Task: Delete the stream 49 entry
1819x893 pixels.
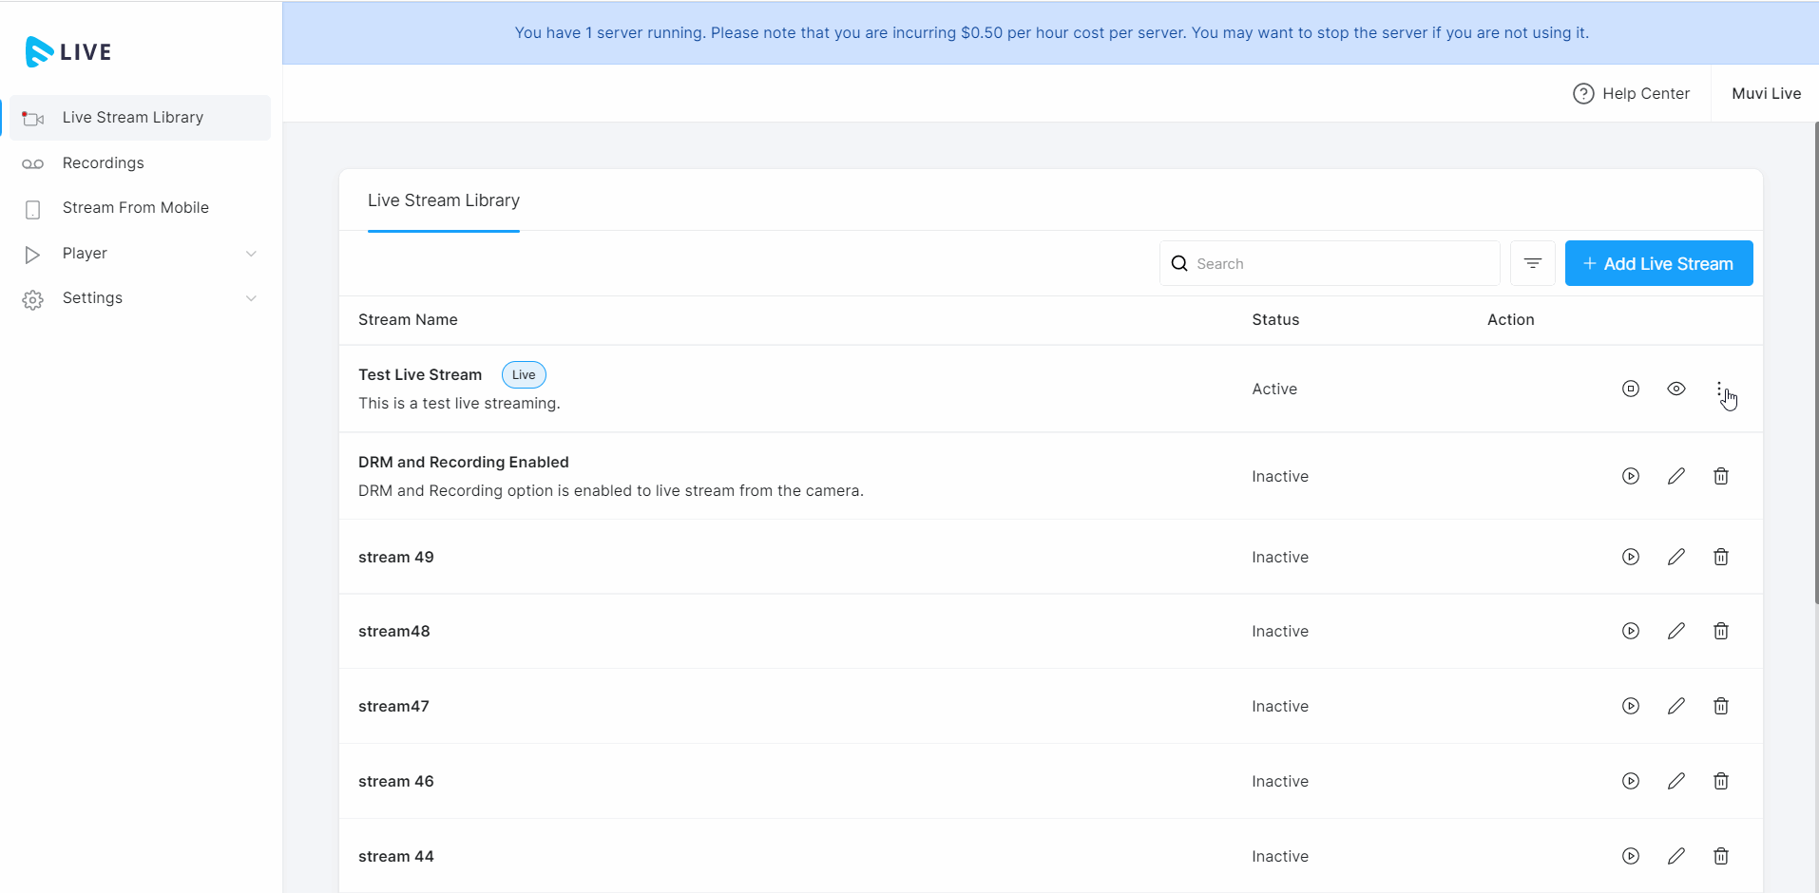Action: [x=1720, y=557]
